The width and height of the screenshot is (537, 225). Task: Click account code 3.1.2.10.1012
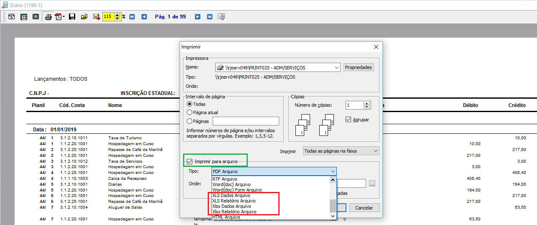[74, 161]
